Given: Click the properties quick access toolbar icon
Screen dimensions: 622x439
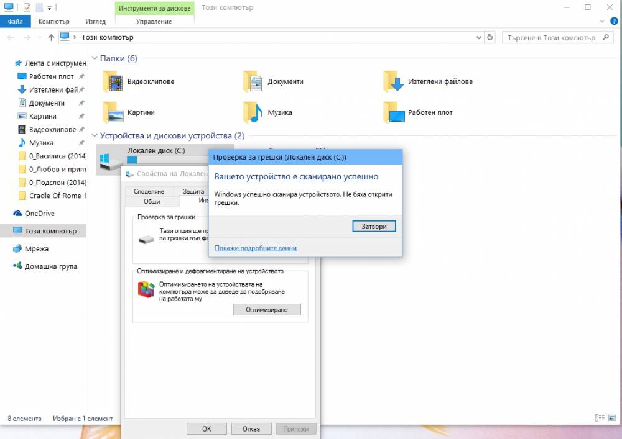Looking at the screenshot, I should [x=27, y=7].
